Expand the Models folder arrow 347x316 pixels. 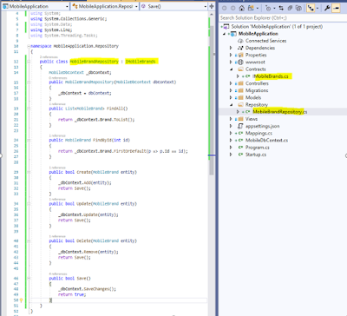[x=231, y=97]
